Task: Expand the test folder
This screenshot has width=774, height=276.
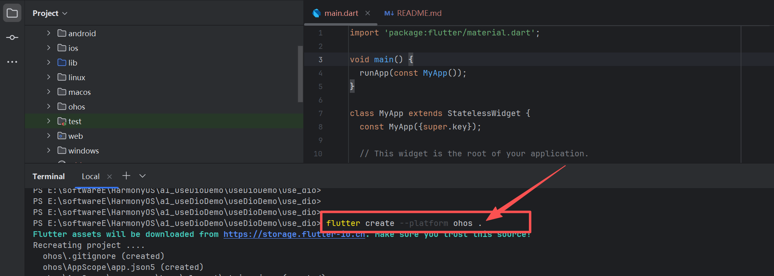Action: [48, 121]
